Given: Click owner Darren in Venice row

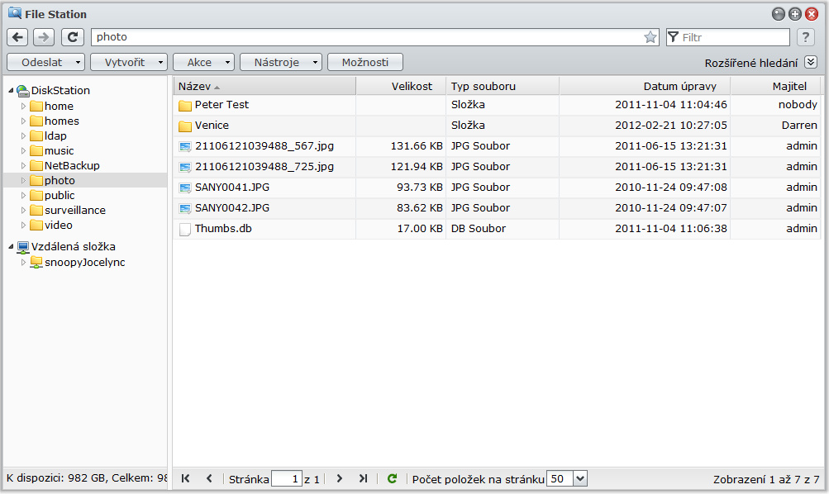Looking at the screenshot, I should [x=799, y=126].
